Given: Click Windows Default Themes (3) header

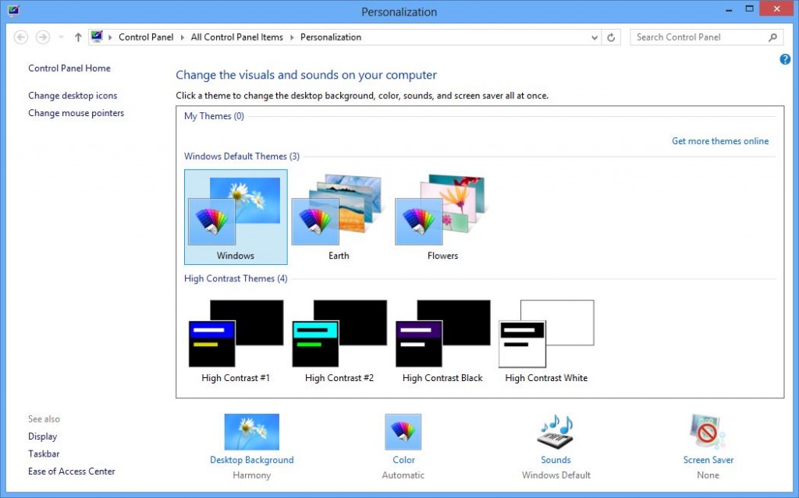Looking at the screenshot, I should coord(242,157).
